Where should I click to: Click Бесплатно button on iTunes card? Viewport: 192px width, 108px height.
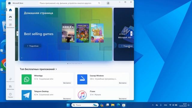(123, 99)
